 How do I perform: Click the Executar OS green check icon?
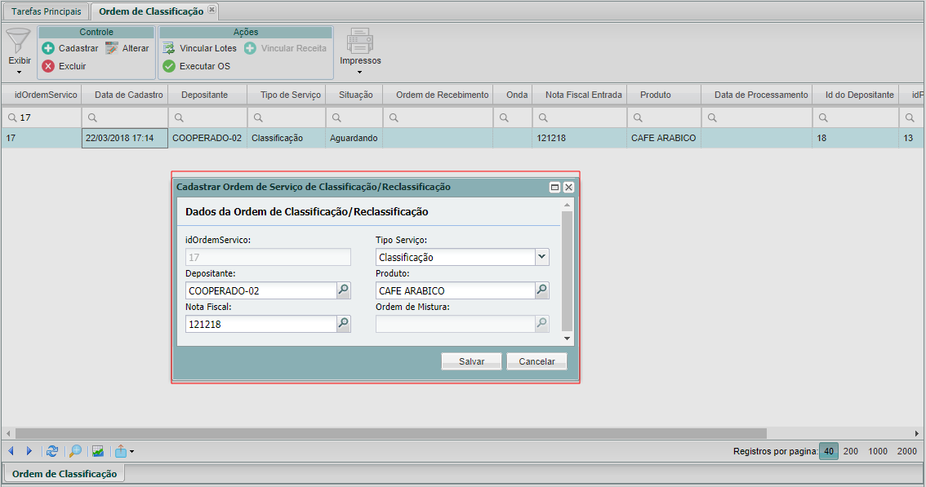pos(169,66)
